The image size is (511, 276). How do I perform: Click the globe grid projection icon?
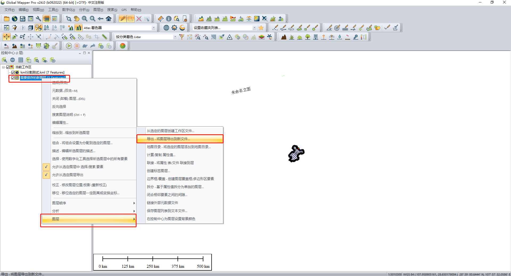click(166, 28)
